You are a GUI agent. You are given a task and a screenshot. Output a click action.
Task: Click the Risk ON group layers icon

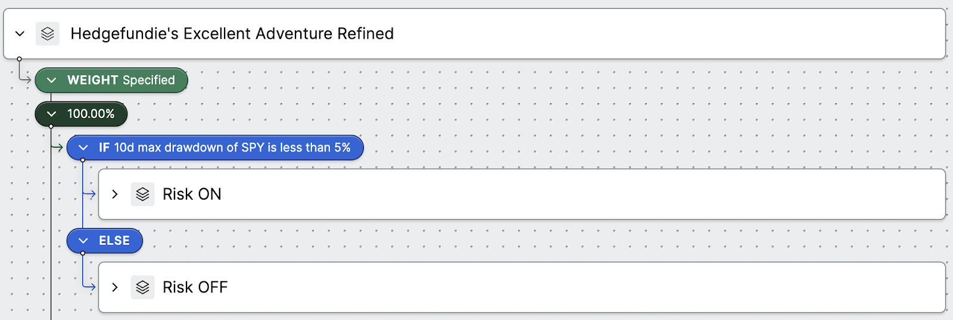(143, 194)
